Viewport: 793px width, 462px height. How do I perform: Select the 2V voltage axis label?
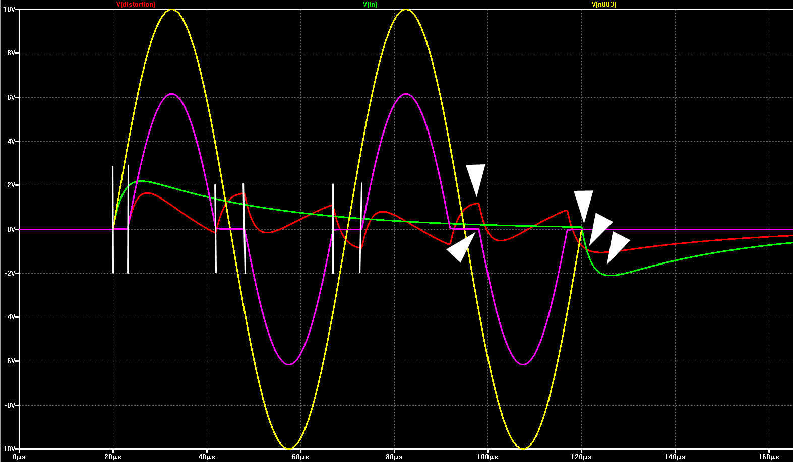click(x=11, y=185)
